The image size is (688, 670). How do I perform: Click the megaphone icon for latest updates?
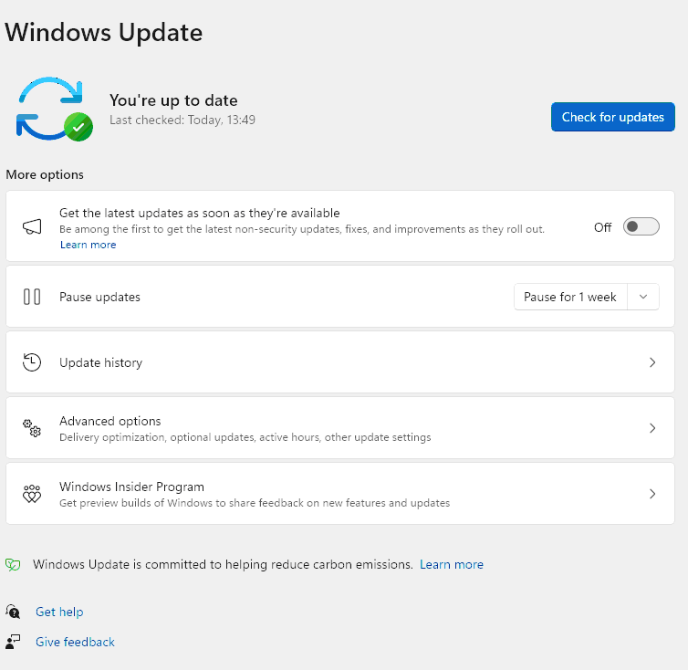(x=32, y=226)
